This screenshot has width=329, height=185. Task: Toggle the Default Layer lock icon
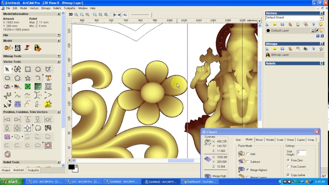click(x=313, y=31)
